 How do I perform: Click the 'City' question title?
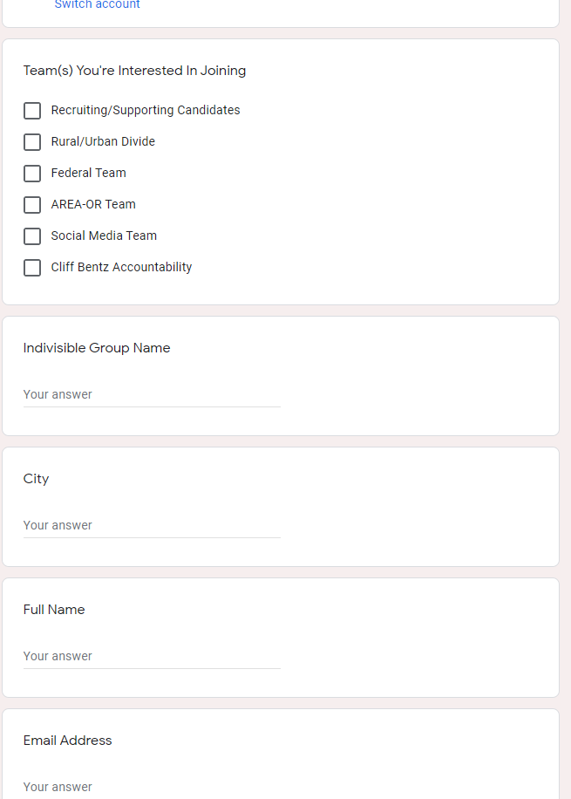(36, 479)
